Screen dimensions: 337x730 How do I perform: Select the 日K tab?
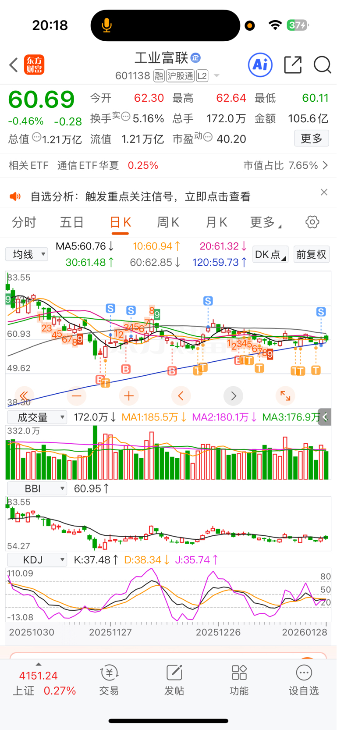click(x=120, y=223)
